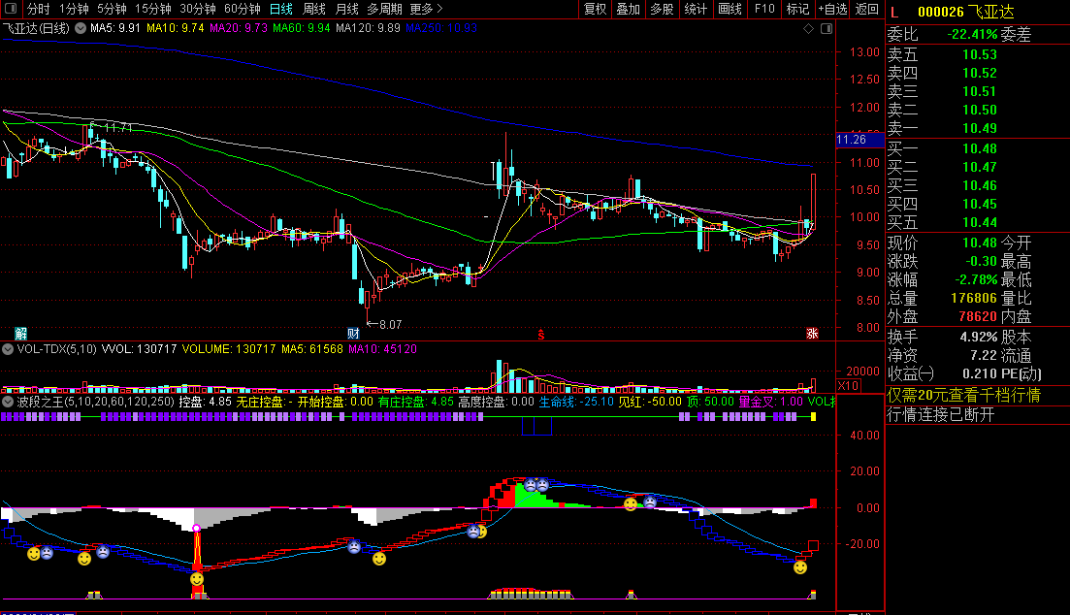The height and width of the screenshot is (615, 1070).
Task: Click diamond icon in main chart header
Action: (x=809, y=29)
